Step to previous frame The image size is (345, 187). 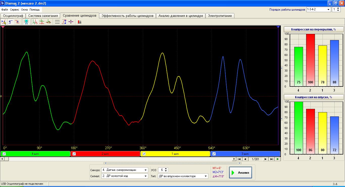[x=245, y=159]
